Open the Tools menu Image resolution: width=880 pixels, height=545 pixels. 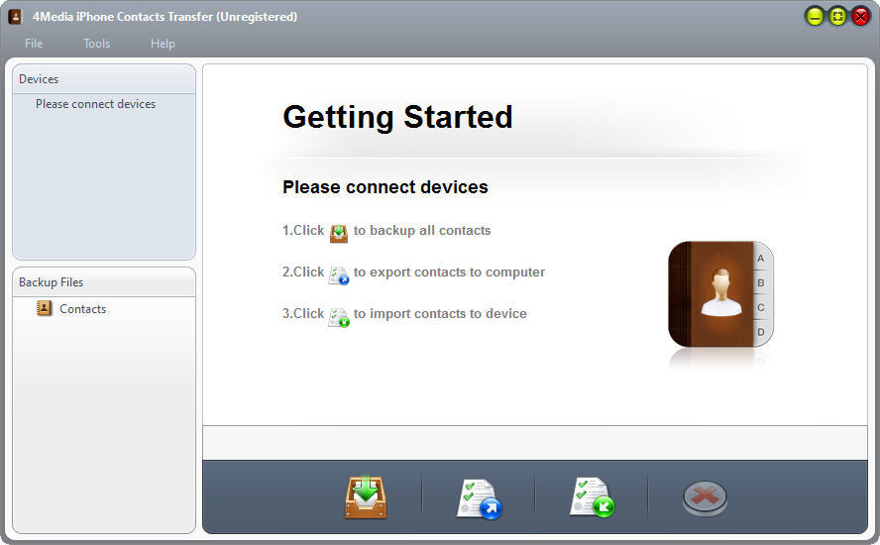[96, 44]
